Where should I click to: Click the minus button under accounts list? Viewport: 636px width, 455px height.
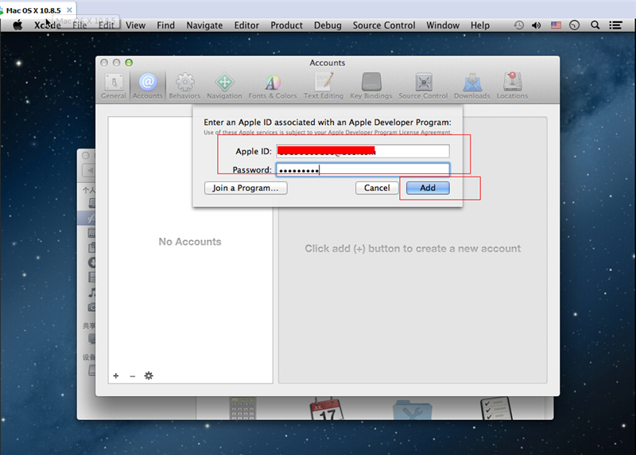(132, 376)
